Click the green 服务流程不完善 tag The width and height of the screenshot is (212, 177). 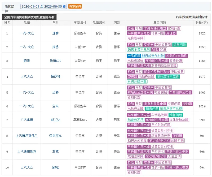[168, 76]
